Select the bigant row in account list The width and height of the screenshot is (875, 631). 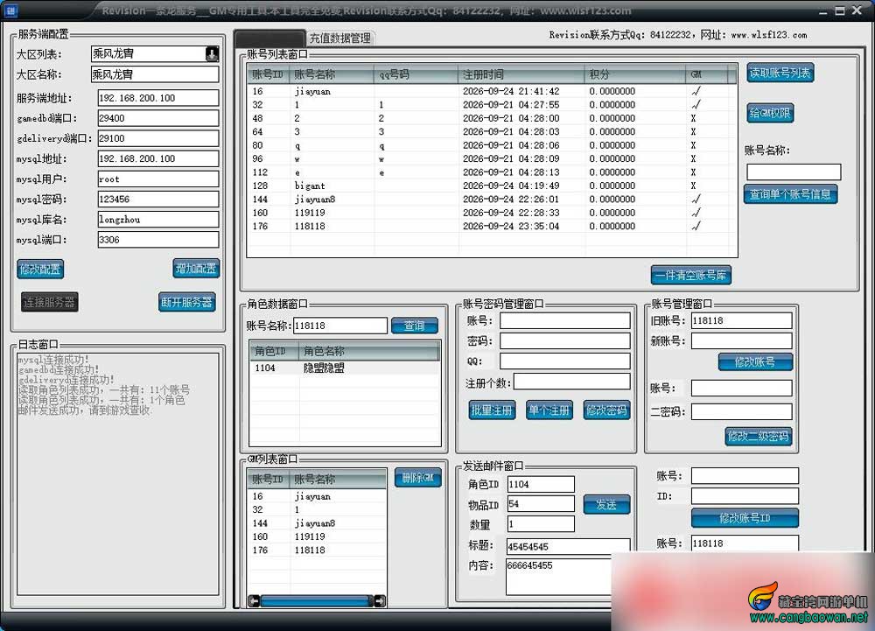[x=492, y=186]
